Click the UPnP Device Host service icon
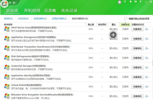 pos(7,29)
